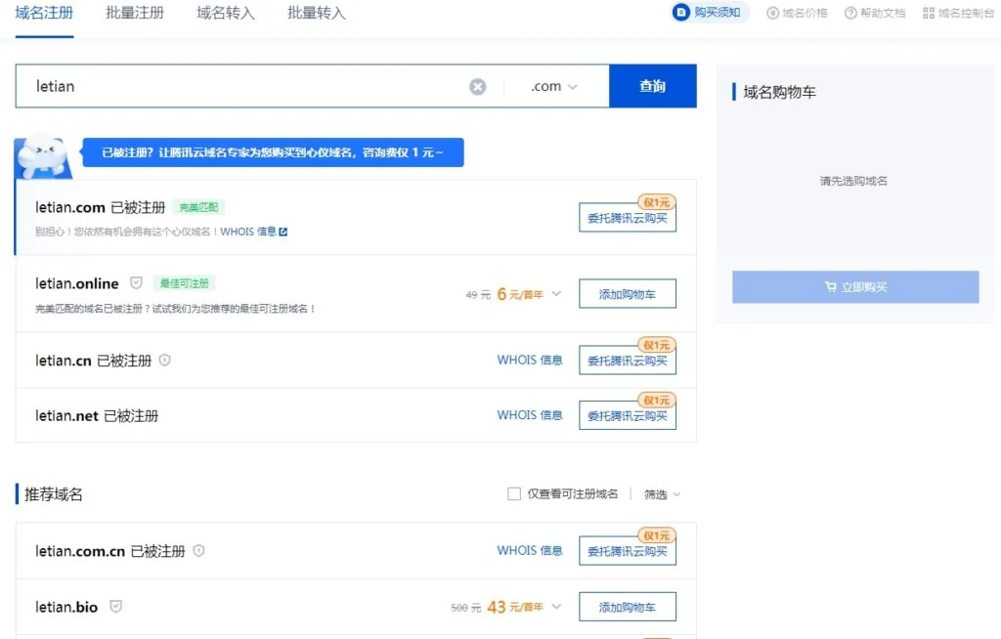Clear the letian search text
The height and width of the screenshot is (639, 1001).
[477, 86]
